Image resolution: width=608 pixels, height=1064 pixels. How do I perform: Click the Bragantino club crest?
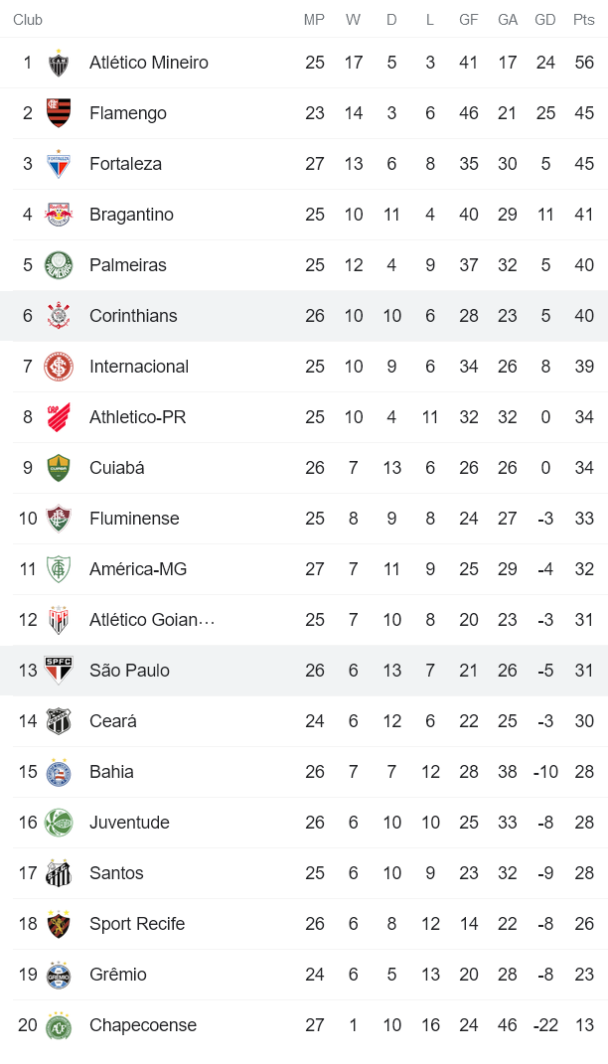[59, 215]
